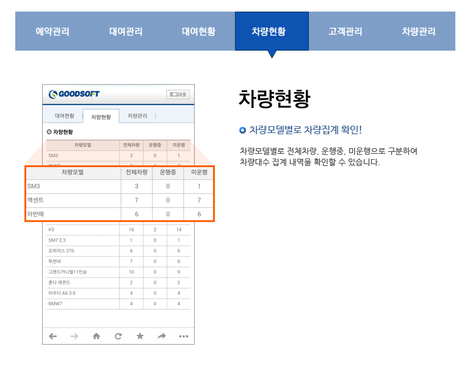The width and height of the screenshot is (470, 366).
Task: Select the 아반떼 row in zoomed table
Action: tap(120, 214)
